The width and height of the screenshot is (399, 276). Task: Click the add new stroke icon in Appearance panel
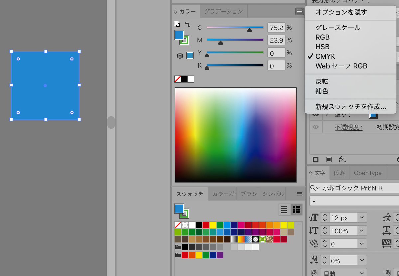point(316,160)
